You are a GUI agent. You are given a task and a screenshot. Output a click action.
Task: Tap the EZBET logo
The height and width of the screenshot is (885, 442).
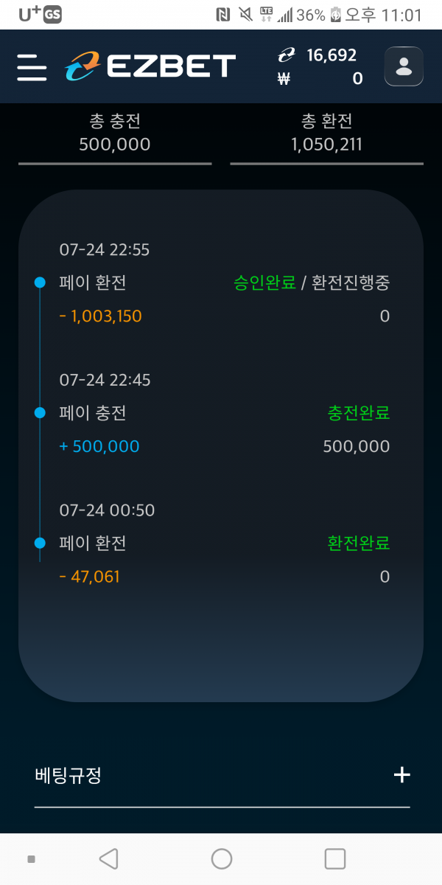[150, 66]
